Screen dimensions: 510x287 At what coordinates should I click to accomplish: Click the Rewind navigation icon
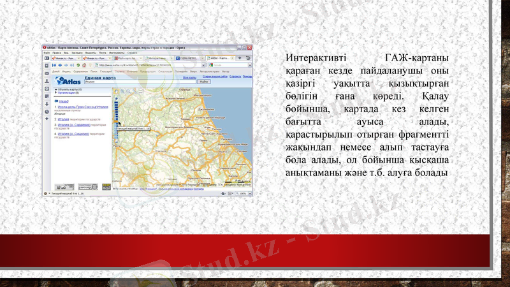click(x=54, y=65)
